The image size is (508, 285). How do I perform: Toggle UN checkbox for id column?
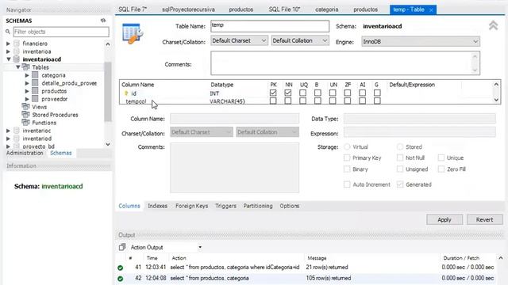(333, 93)
